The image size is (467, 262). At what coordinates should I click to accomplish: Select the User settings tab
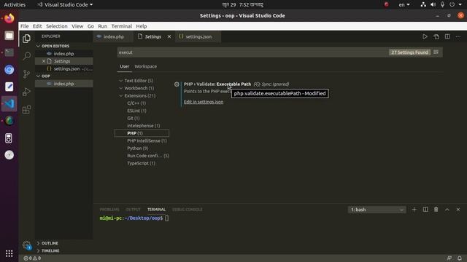click(x=125, y=66)
